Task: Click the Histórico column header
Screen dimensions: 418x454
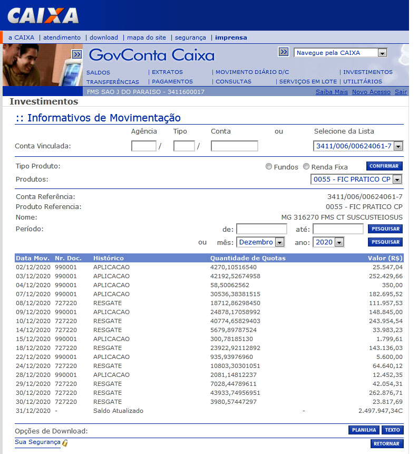Action: (109, 258)
